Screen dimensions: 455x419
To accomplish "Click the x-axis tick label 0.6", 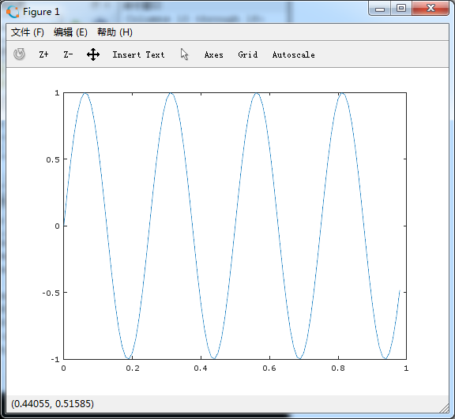I will 269,368.
